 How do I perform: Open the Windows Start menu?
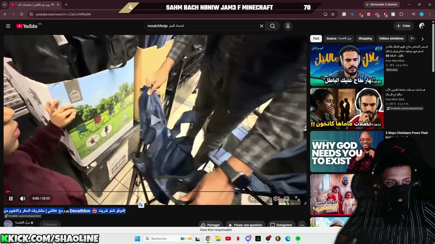pos(137,239)
